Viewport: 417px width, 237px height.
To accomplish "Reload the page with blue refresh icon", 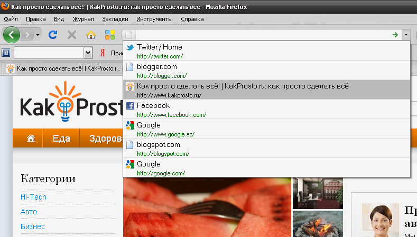I will coord(53,35).
